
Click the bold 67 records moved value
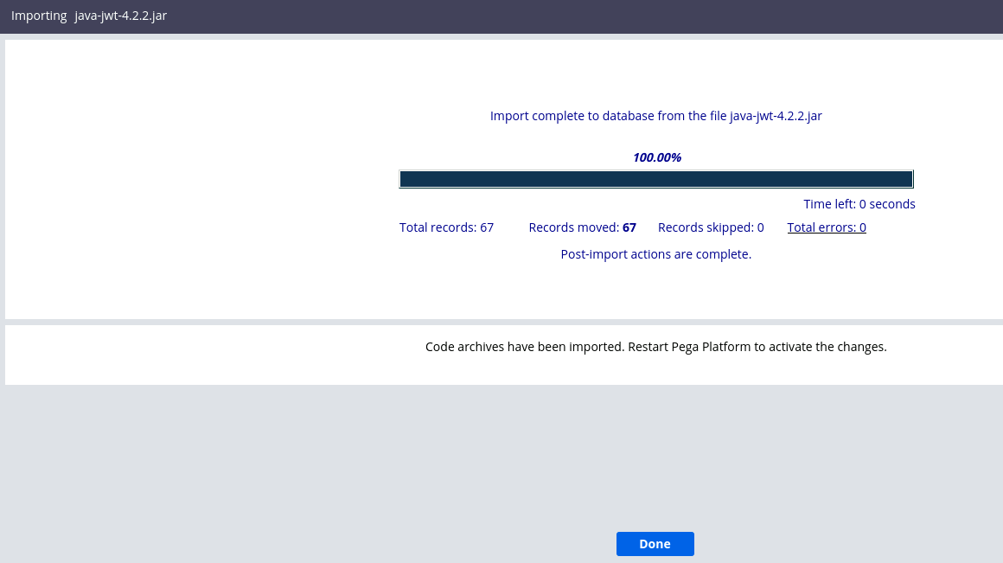click(x=629, y=227)
